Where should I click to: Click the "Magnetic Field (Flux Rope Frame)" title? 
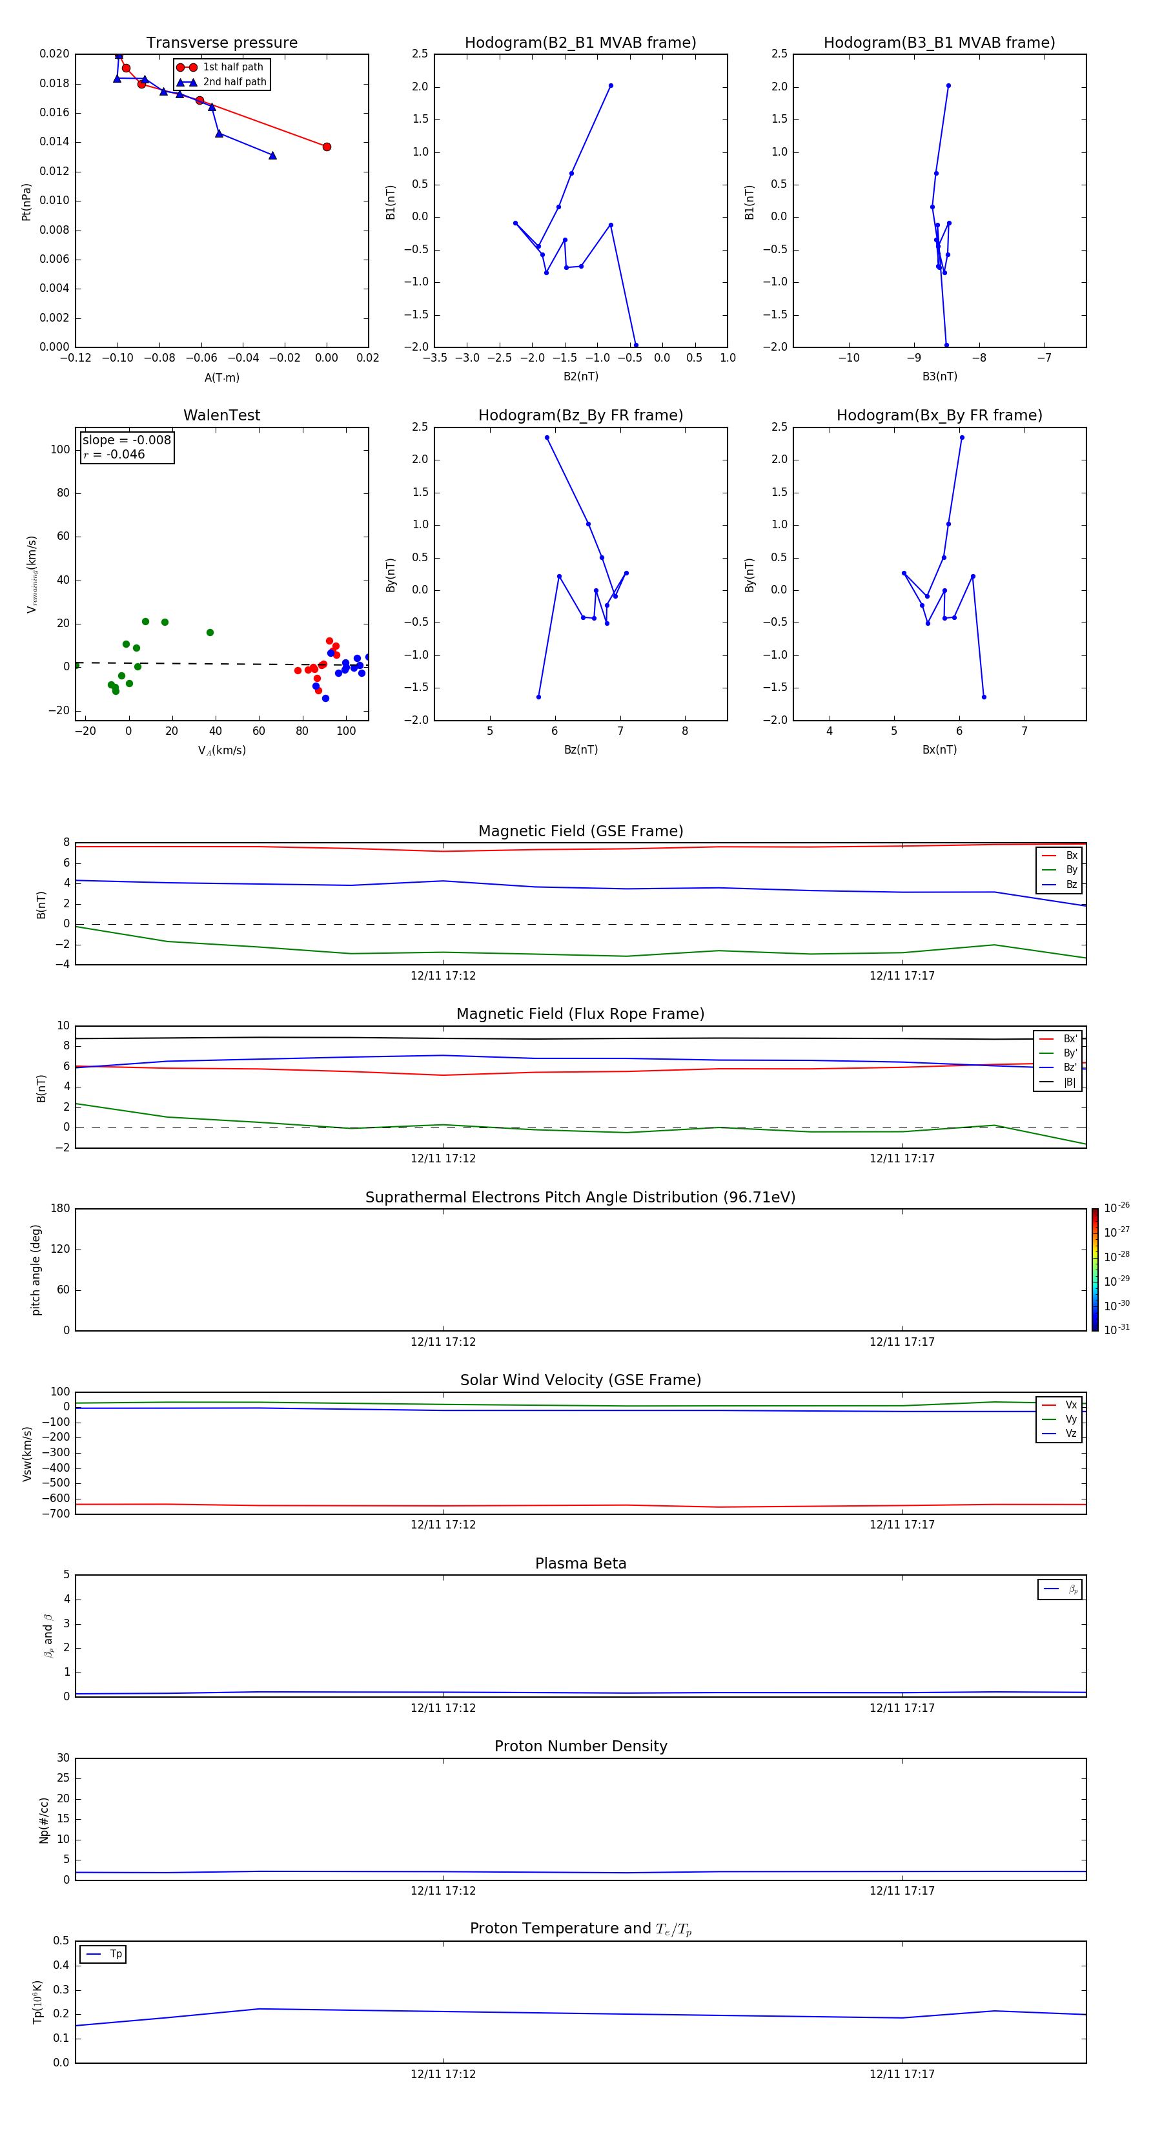(580, 1014)
